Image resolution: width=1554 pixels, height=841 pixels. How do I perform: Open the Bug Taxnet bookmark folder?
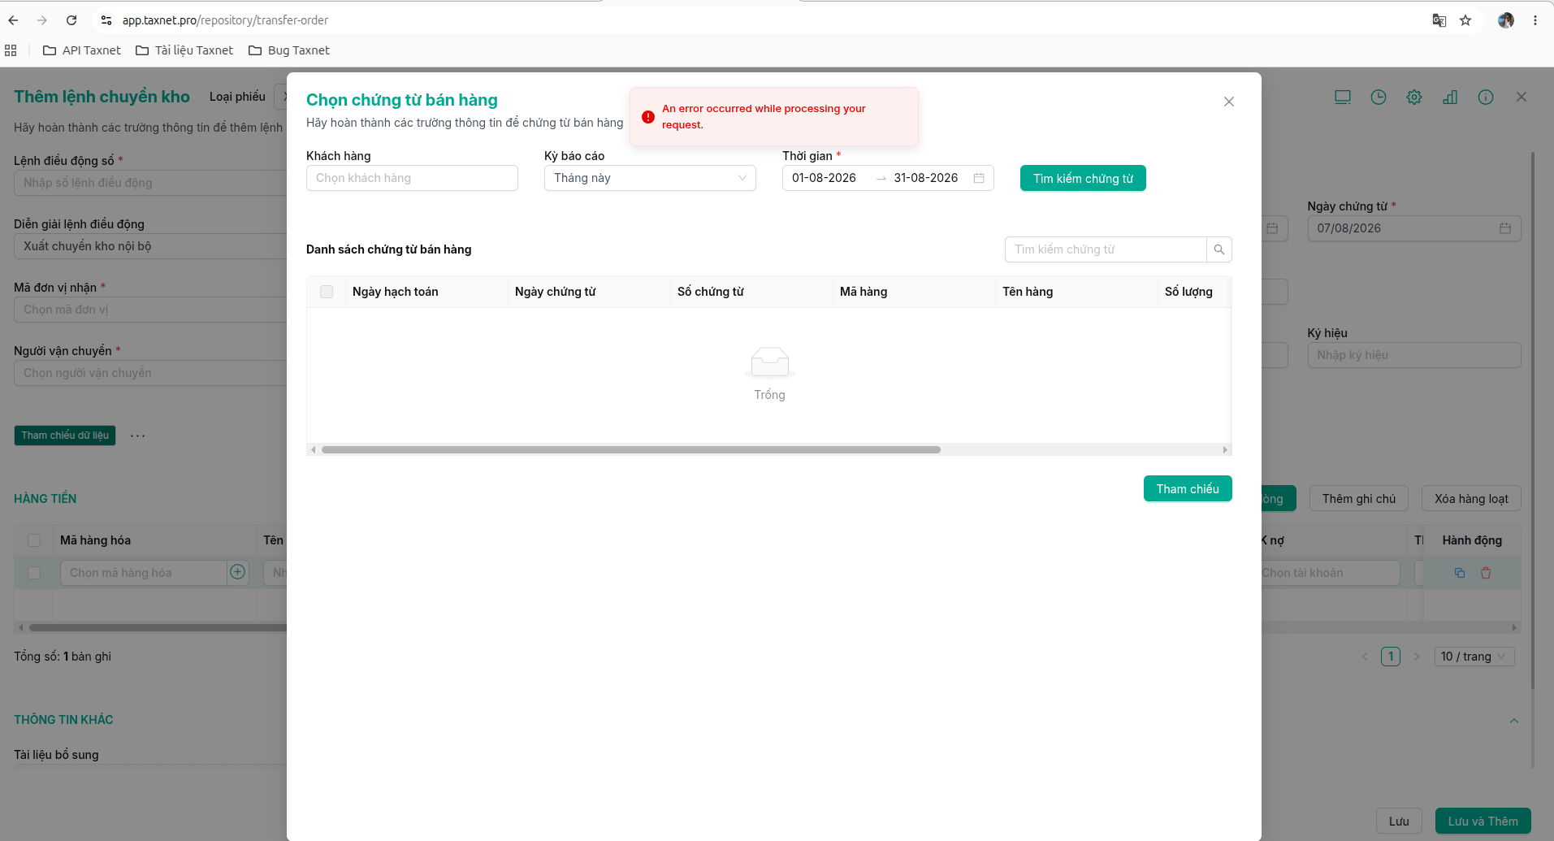pos(289,50)
